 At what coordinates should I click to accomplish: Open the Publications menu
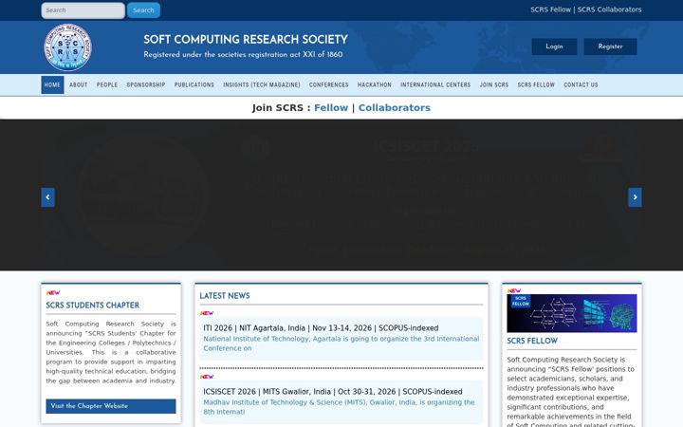coord(194,85)
